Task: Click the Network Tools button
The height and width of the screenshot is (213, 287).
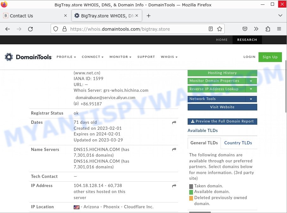Action: pyautogui.click(x=216, y=99)
